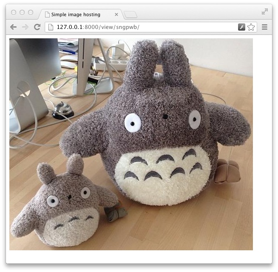Screen dimensions: 278x272
Task: Close the browser window
Action: click(x=14, y=12)
